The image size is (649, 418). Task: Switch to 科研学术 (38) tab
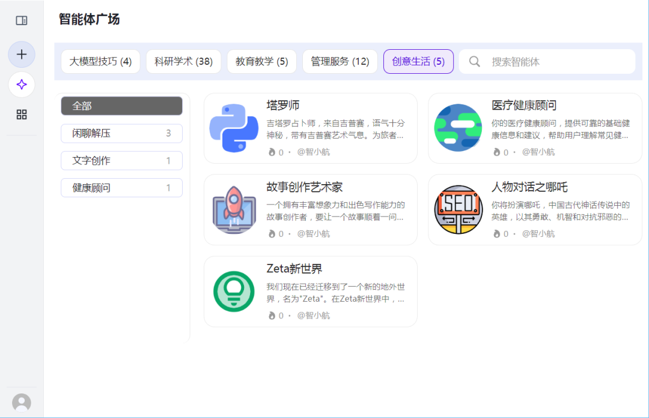tap(183, 62)
